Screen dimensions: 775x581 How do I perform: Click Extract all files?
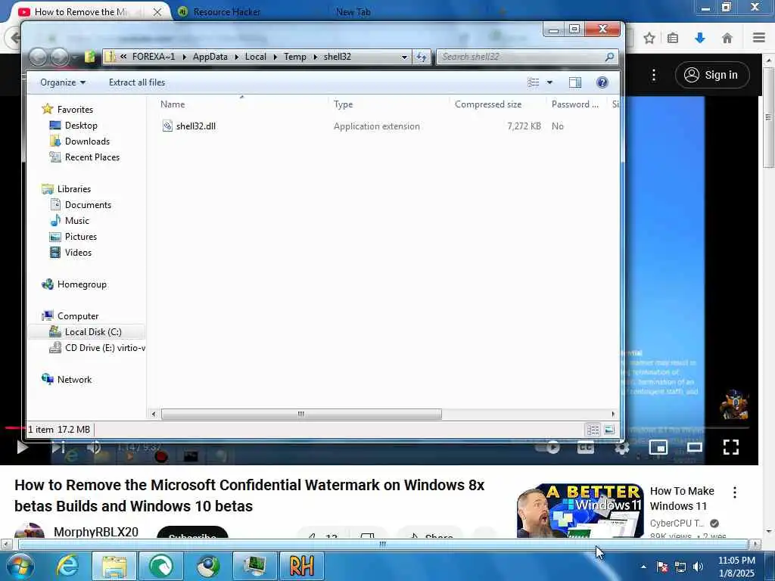coord(137,82)
